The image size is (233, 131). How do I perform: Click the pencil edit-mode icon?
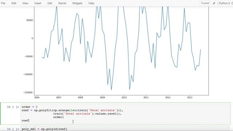click(214, 3)
